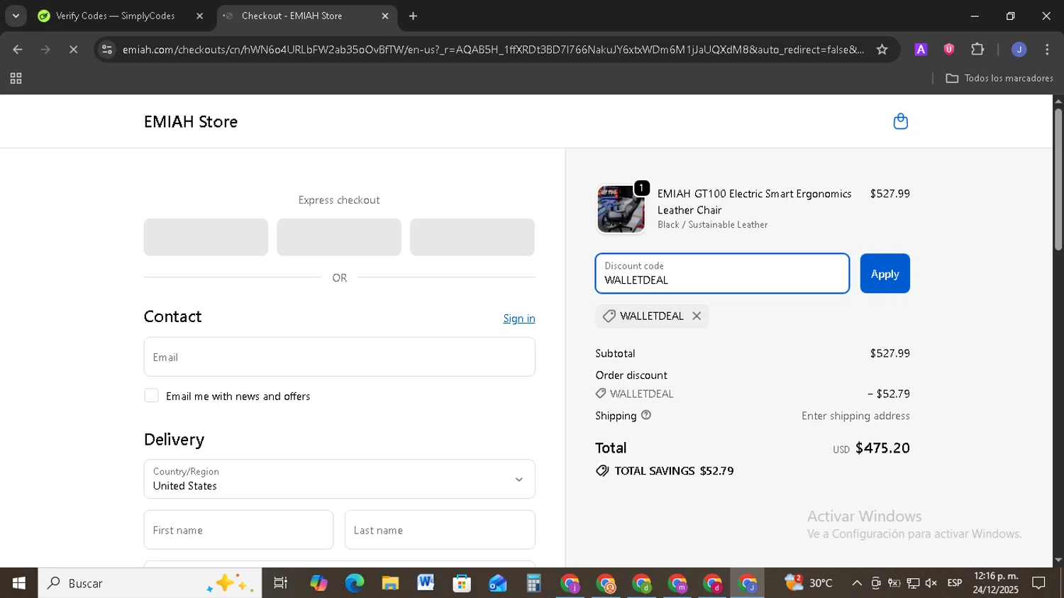Open the Chrome profile avatar

point(1019,50)
